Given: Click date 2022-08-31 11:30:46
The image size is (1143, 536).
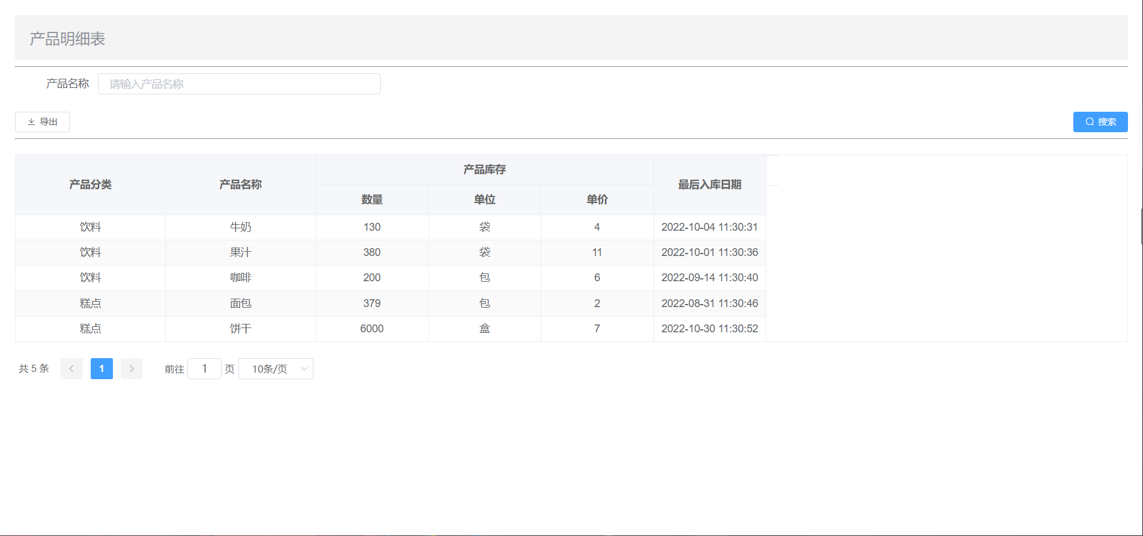Looking at the screenshot, I should click(710, 303).
